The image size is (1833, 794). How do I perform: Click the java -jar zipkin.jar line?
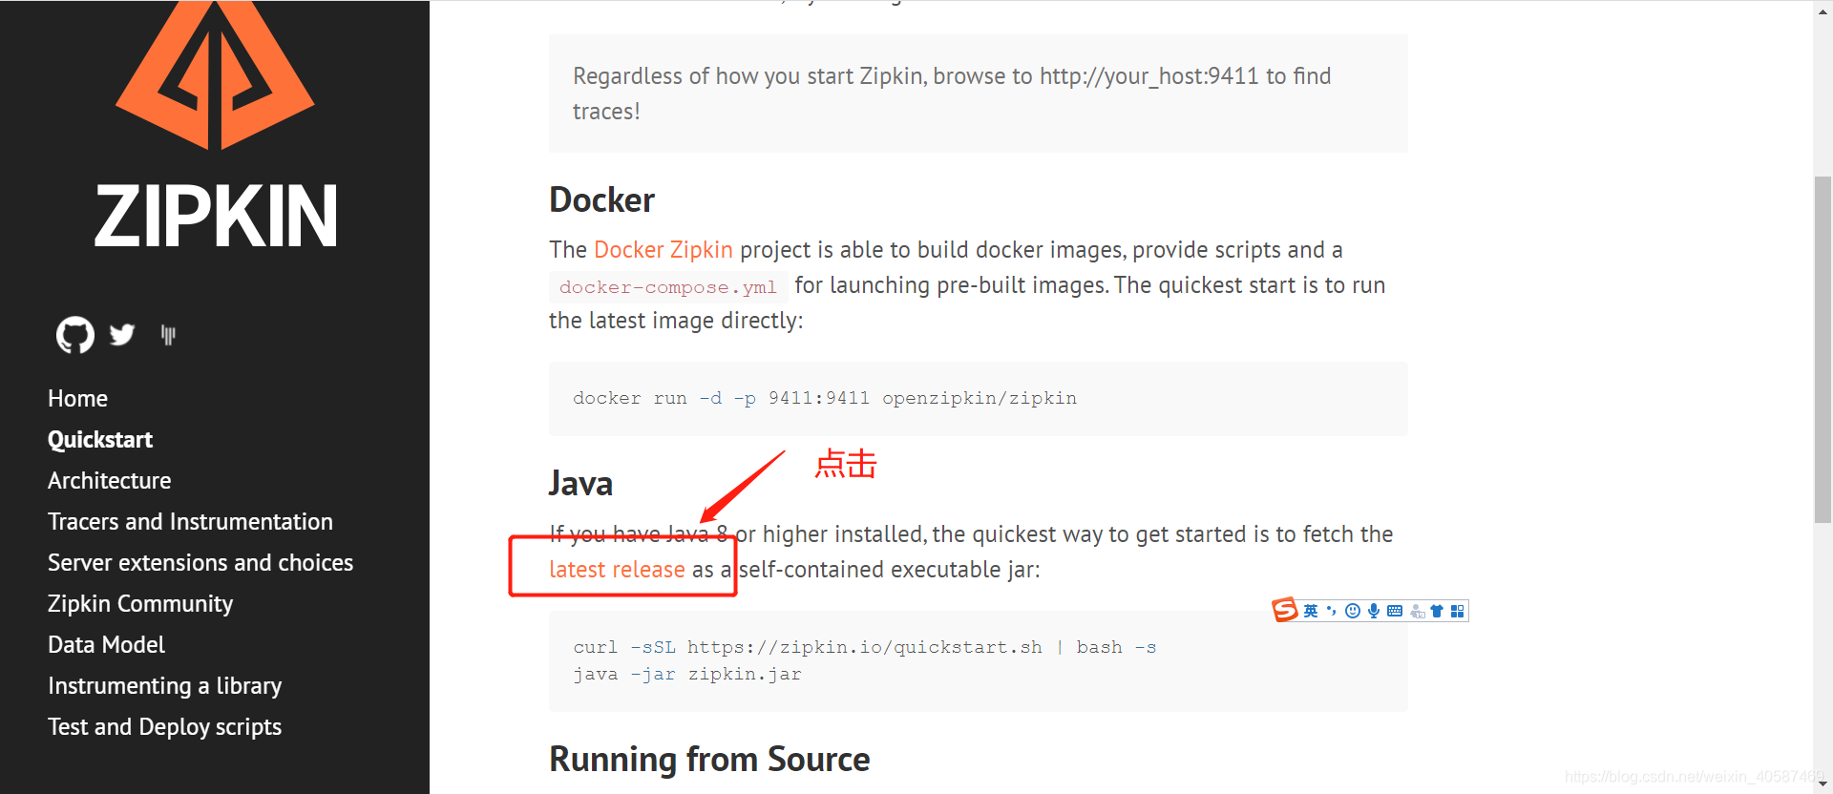(687, 674)
